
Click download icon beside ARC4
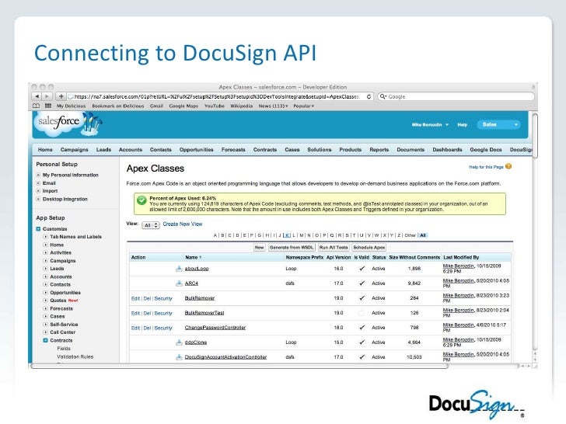[179, 283]
